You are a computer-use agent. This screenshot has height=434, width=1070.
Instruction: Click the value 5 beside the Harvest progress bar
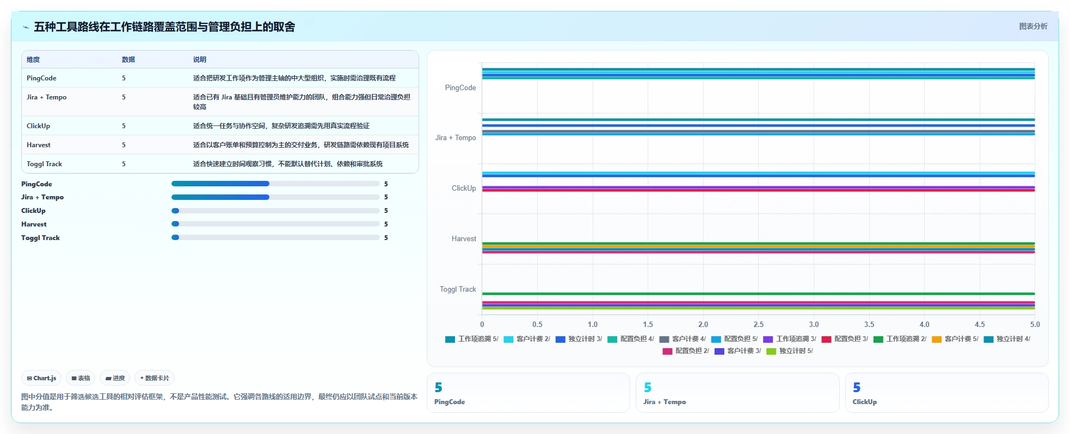pyautogui.click(x=386, y=224)
